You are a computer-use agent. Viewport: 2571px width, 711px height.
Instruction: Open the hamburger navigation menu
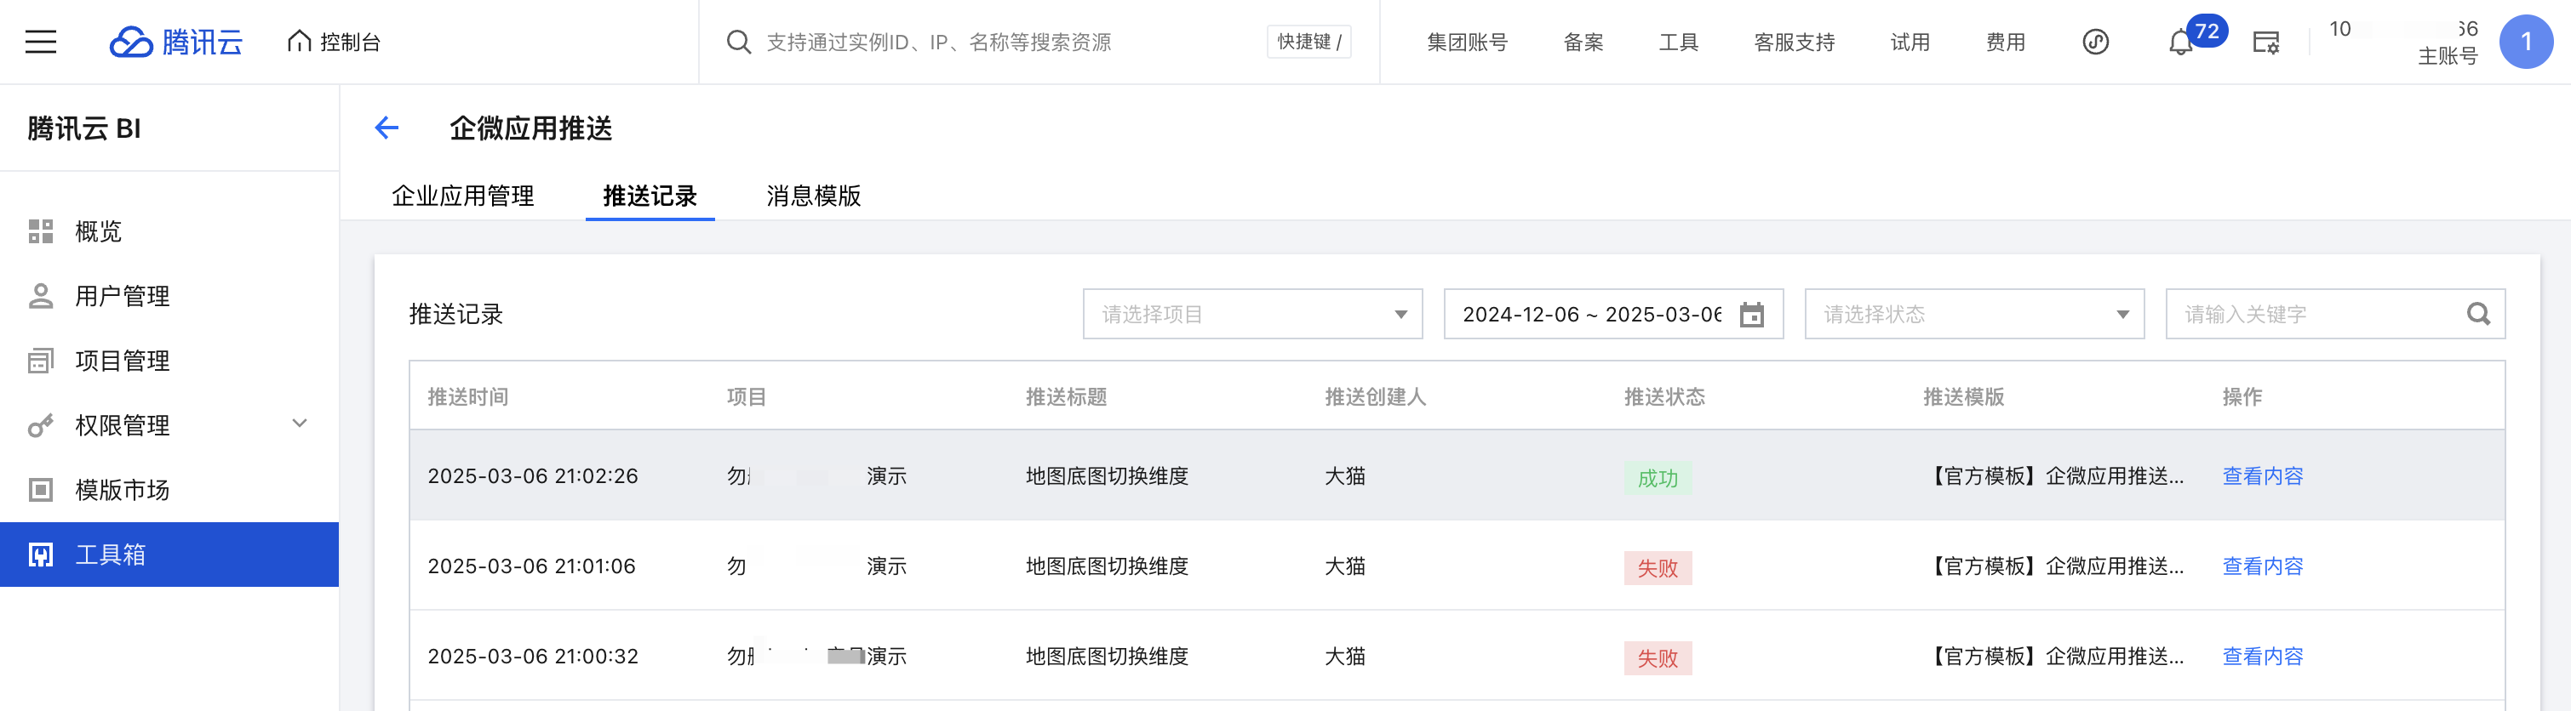[x=41, y=42]
